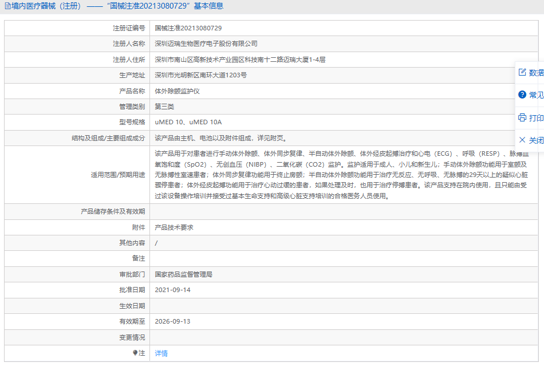
Task: Select the 关闭 close button text
Action: tap(536, 140)
